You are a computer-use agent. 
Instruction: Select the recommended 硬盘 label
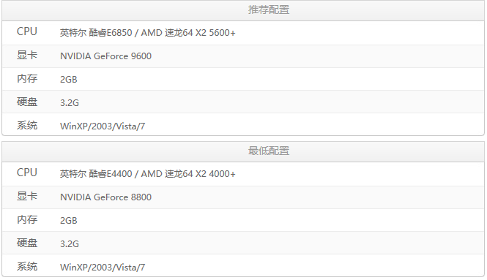pyautogui.click(x=27, y=102)
